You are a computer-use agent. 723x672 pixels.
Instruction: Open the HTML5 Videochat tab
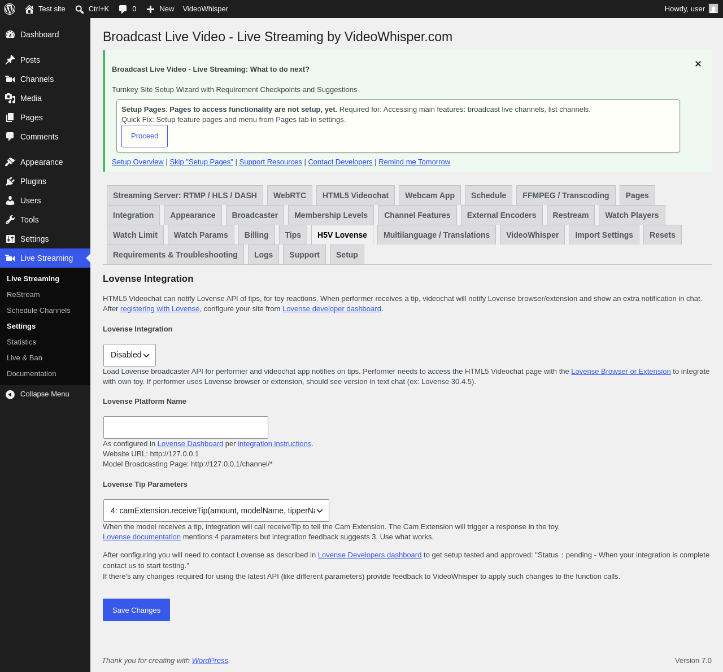[355, 195]
